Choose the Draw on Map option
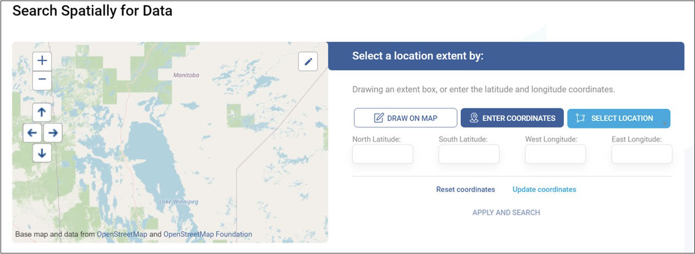695x254 pixels. 406,118
